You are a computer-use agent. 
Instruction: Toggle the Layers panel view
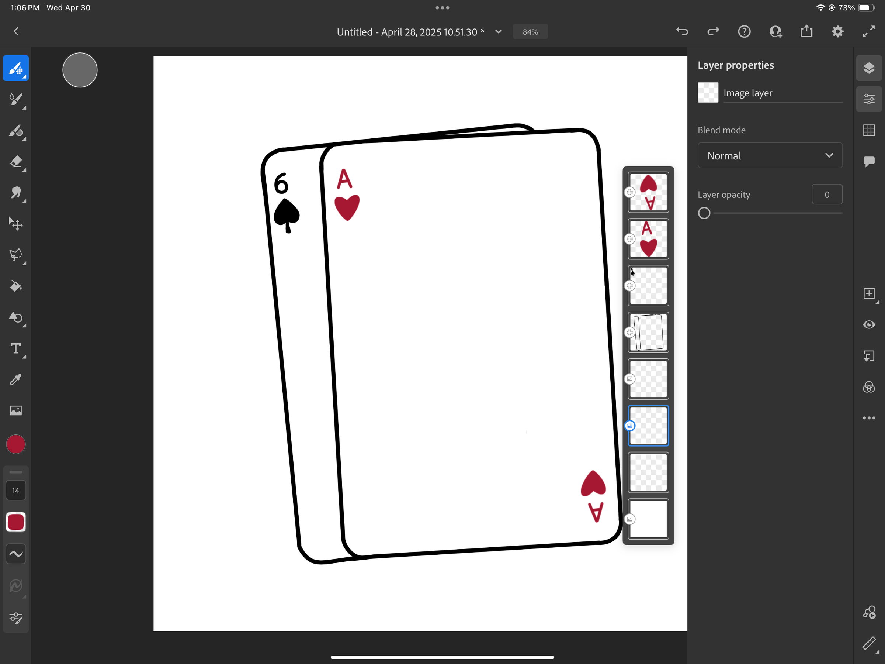869,69
